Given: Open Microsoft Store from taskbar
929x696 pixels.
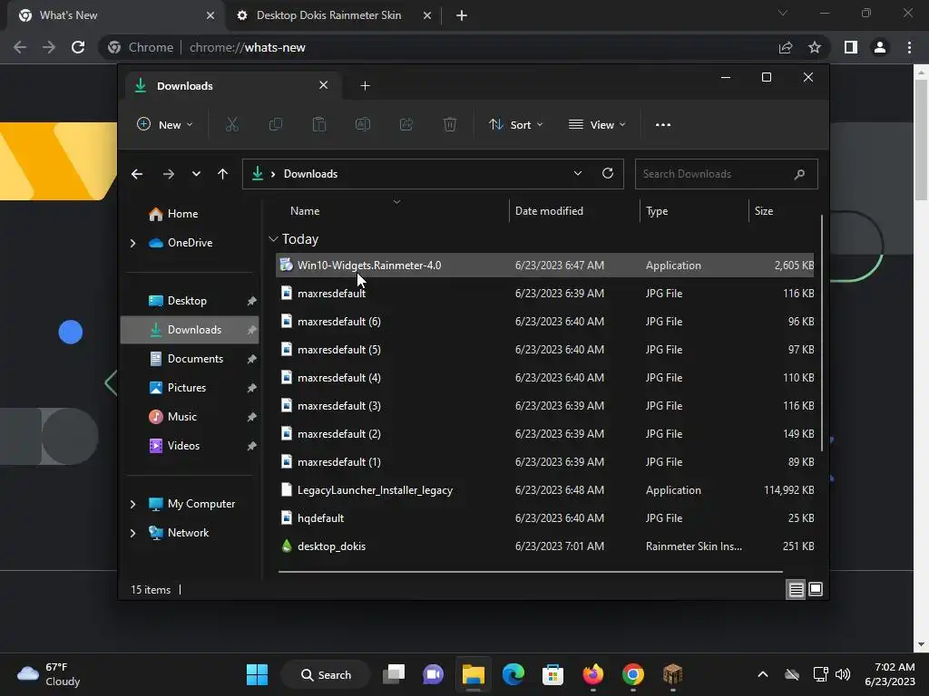Looking at the screenshot, I should tap(553, 674).
